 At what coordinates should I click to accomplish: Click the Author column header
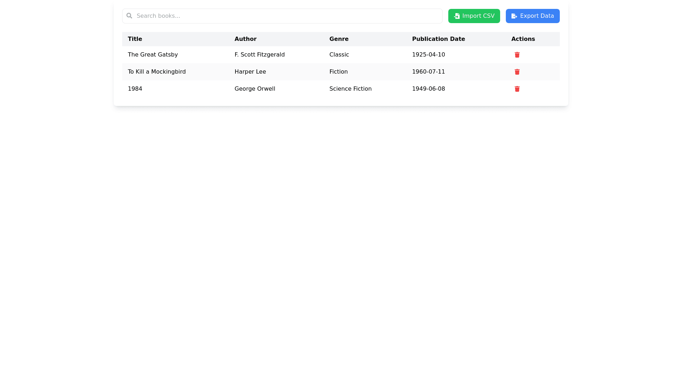click(x=245, y=39)
